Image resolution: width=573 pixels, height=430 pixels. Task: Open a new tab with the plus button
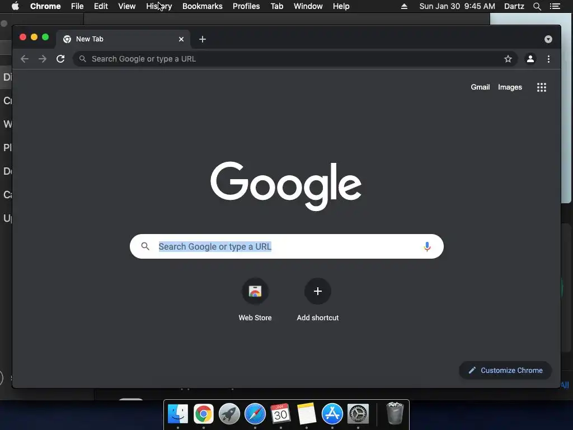(x=203, y=39)
